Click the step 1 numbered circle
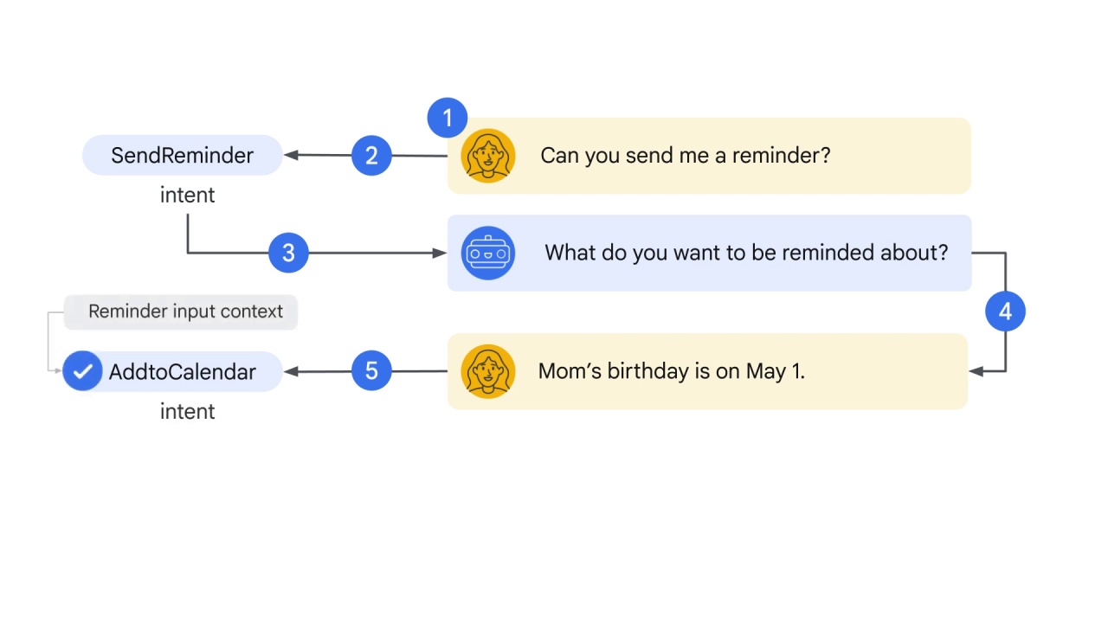 point(448,118)
